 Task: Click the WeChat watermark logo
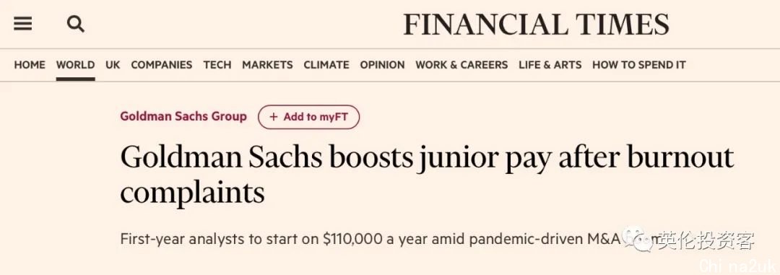point(638,237)
